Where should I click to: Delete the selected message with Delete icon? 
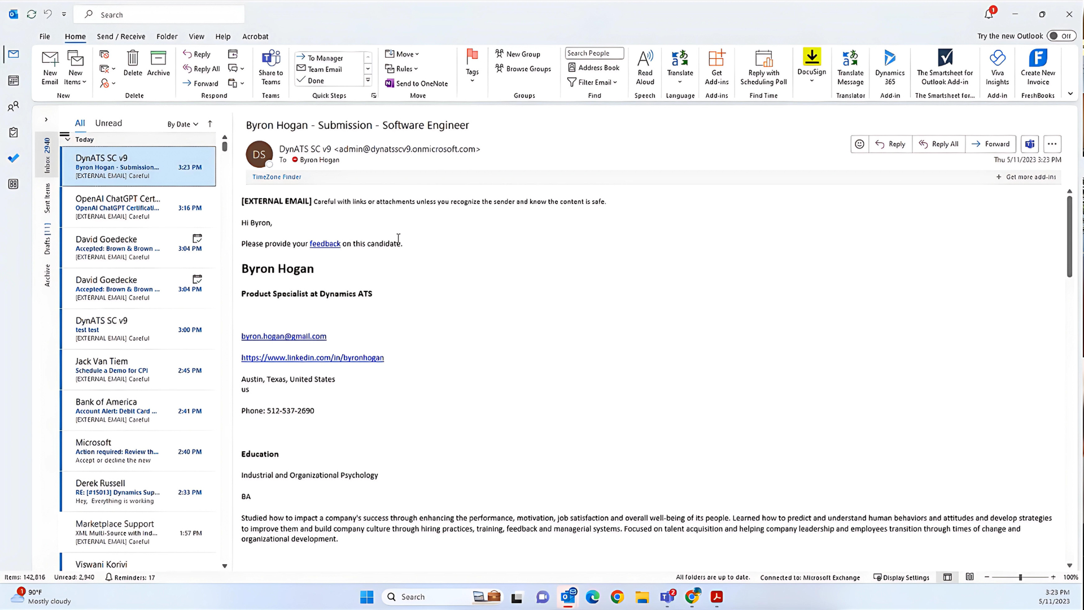tap(133, 63)
